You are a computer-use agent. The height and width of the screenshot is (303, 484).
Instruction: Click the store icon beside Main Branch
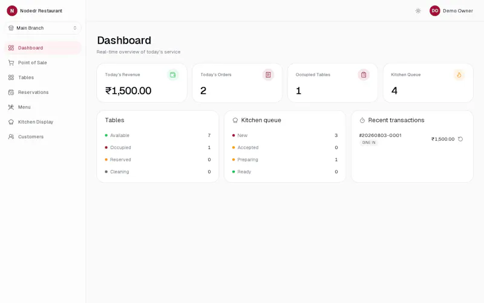click(x=11, y=28)
